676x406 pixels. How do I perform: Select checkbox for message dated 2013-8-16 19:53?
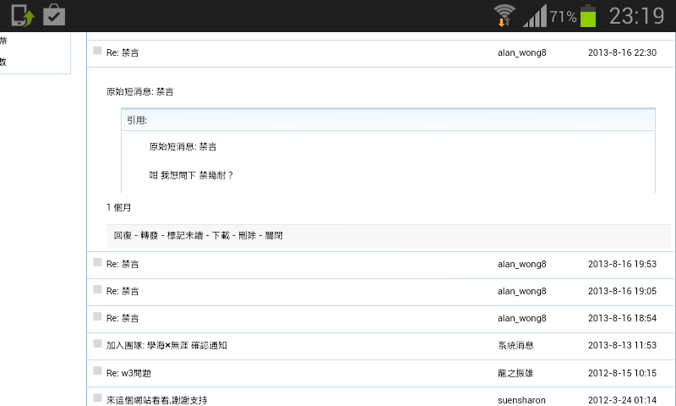click(97, 262)
